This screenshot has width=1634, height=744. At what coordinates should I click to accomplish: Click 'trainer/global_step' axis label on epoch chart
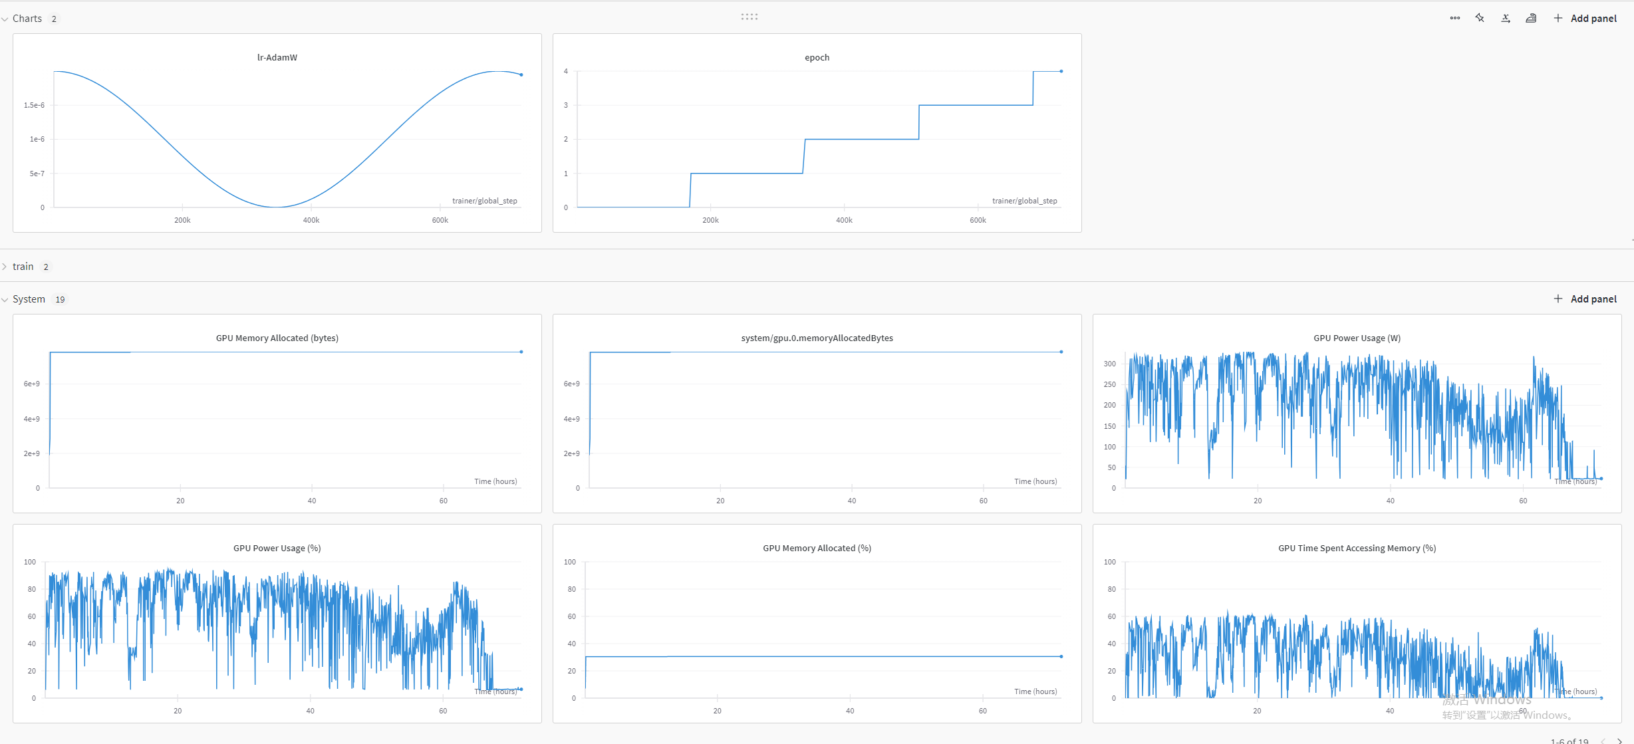coord(1025,201)
